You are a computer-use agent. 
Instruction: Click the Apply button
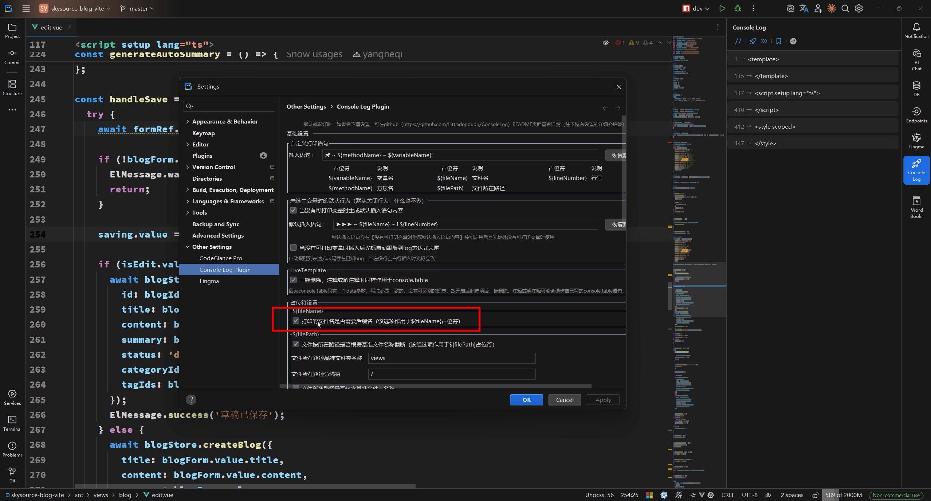(603, 400)
